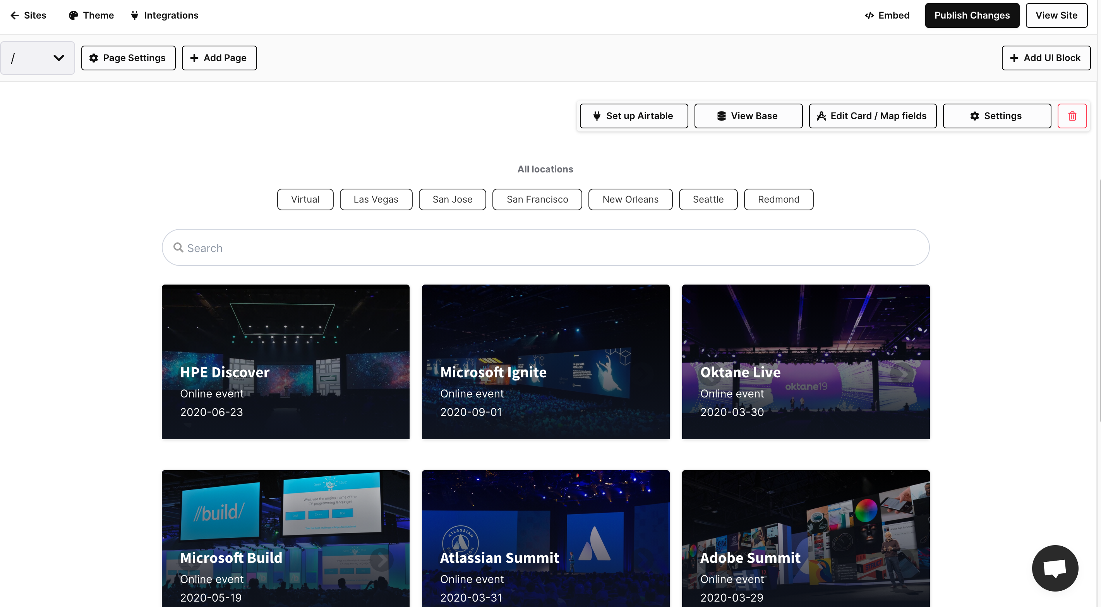Expand the page selector dropdown

(59, 58)
